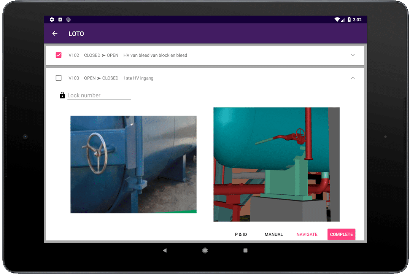Viewport: 410px width, 275px height.
Task: Select the LOTO title text
Action: coord(76,34)
